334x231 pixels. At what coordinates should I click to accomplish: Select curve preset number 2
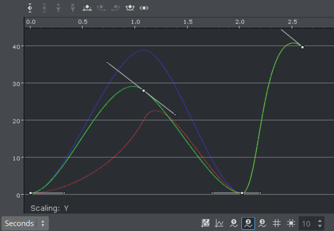pyautogui.click(x=248, y=224)
